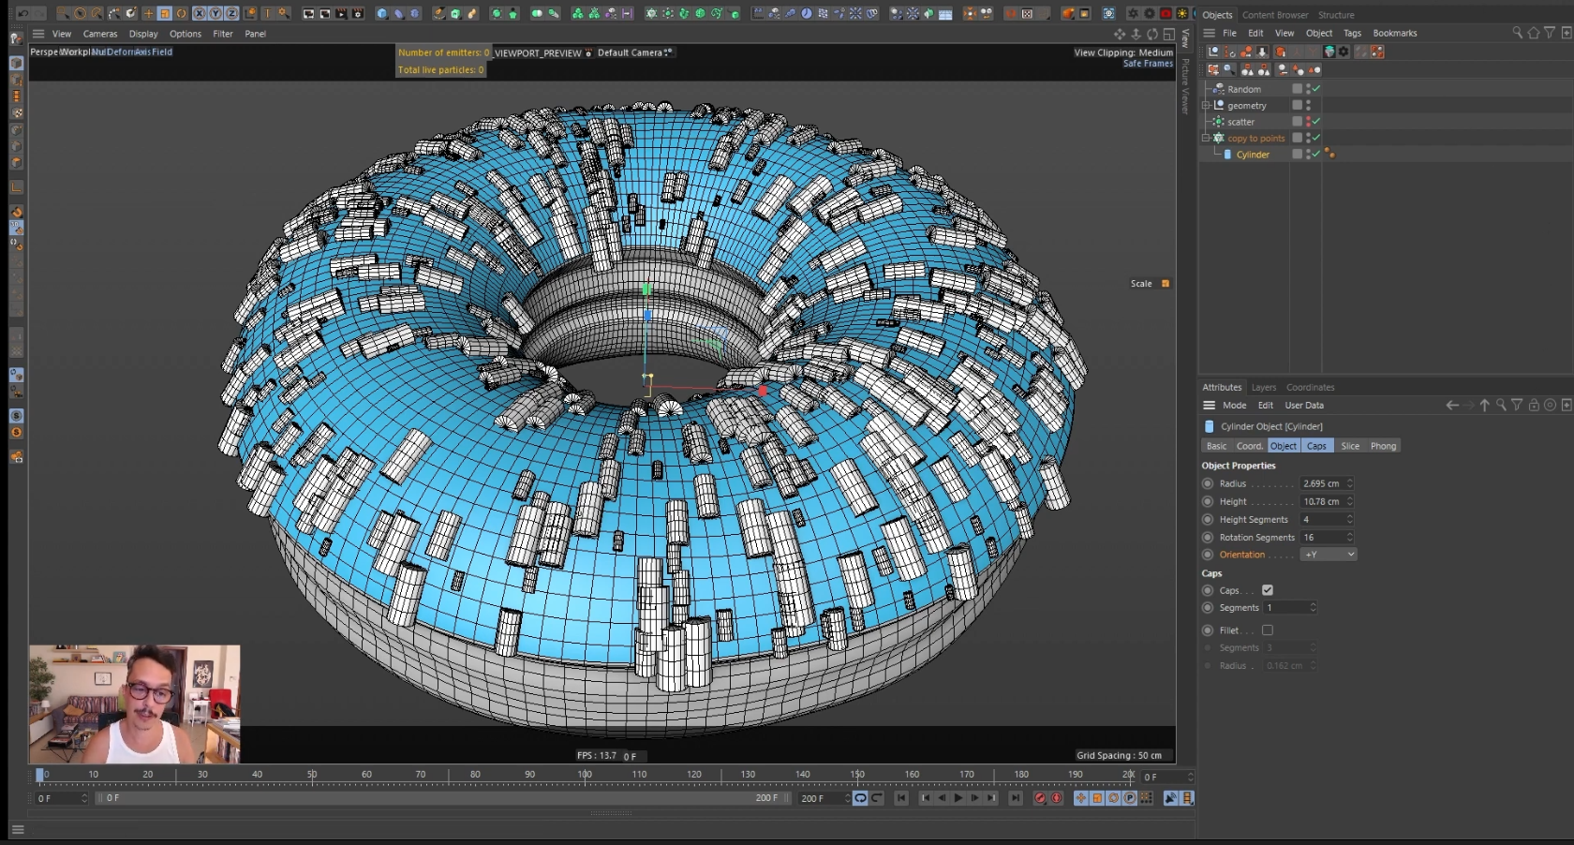Click the User Data menu button

point(1303,406)
